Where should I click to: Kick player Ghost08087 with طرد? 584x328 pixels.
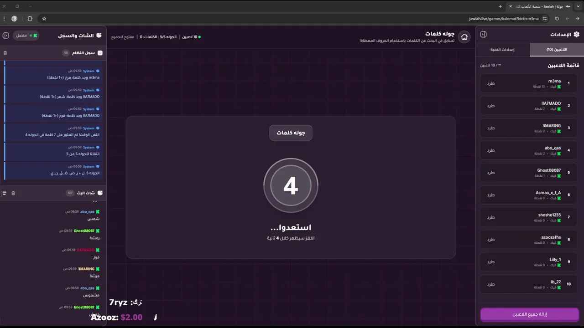click(490, 173)
